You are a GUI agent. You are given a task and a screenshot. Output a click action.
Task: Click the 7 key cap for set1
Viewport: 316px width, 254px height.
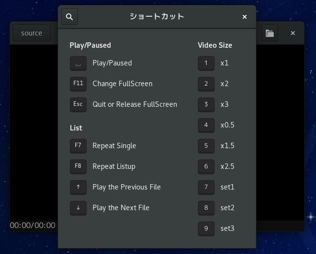[x=206, y=188]
